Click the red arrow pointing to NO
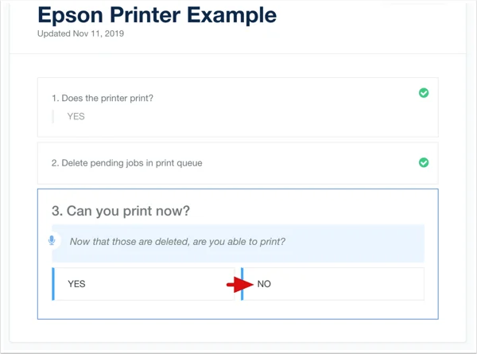 click(240, 285)
